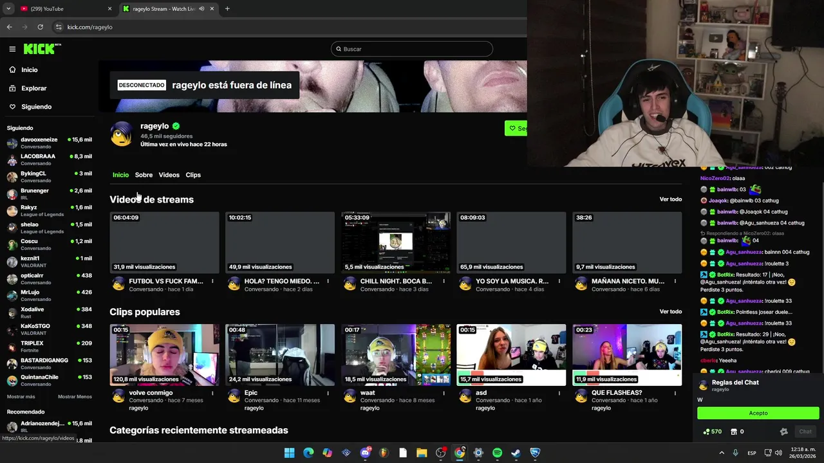824x463 pixels.
Task: Click the DESCONECTADO offline badge
Action: pos(142,85)
